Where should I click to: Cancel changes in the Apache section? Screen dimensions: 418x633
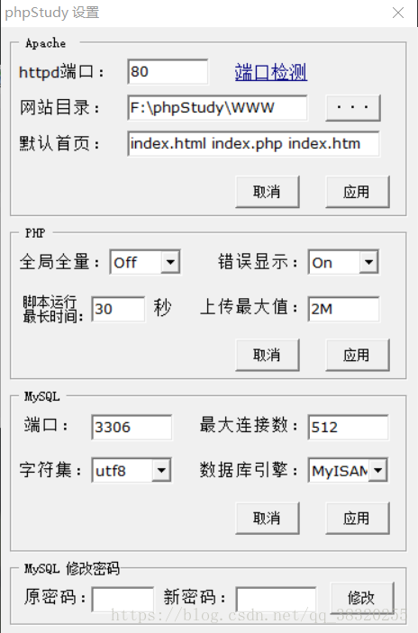268,192
